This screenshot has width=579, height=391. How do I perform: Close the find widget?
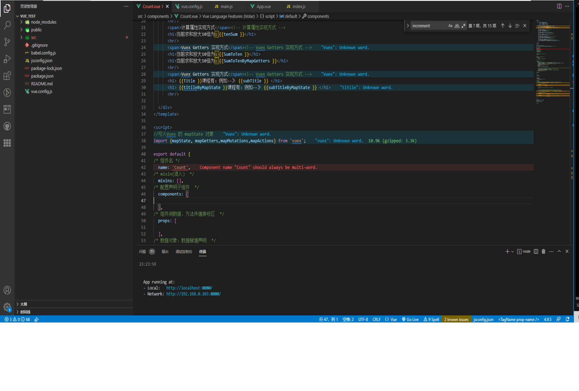coord(525,26)
